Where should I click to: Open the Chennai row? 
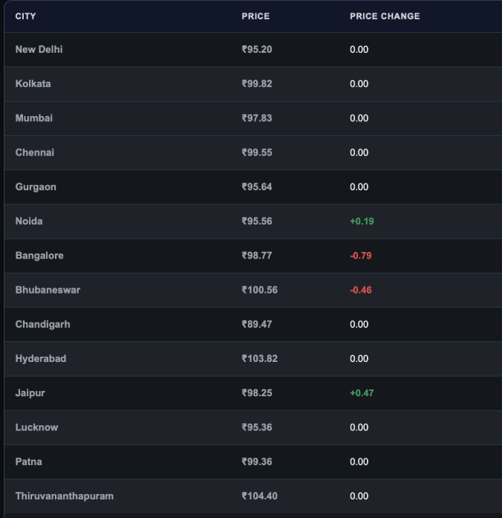[253, 152]
